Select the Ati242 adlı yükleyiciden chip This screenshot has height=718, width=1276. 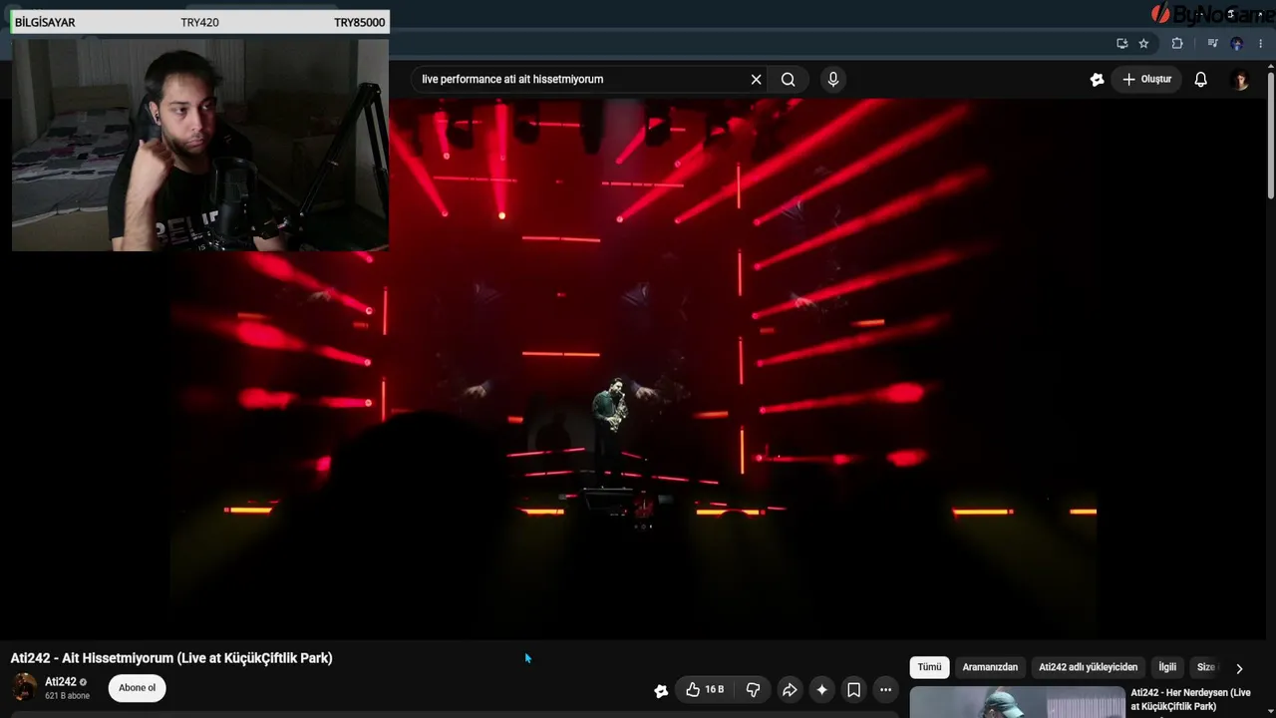click(x=1088, y=667)
